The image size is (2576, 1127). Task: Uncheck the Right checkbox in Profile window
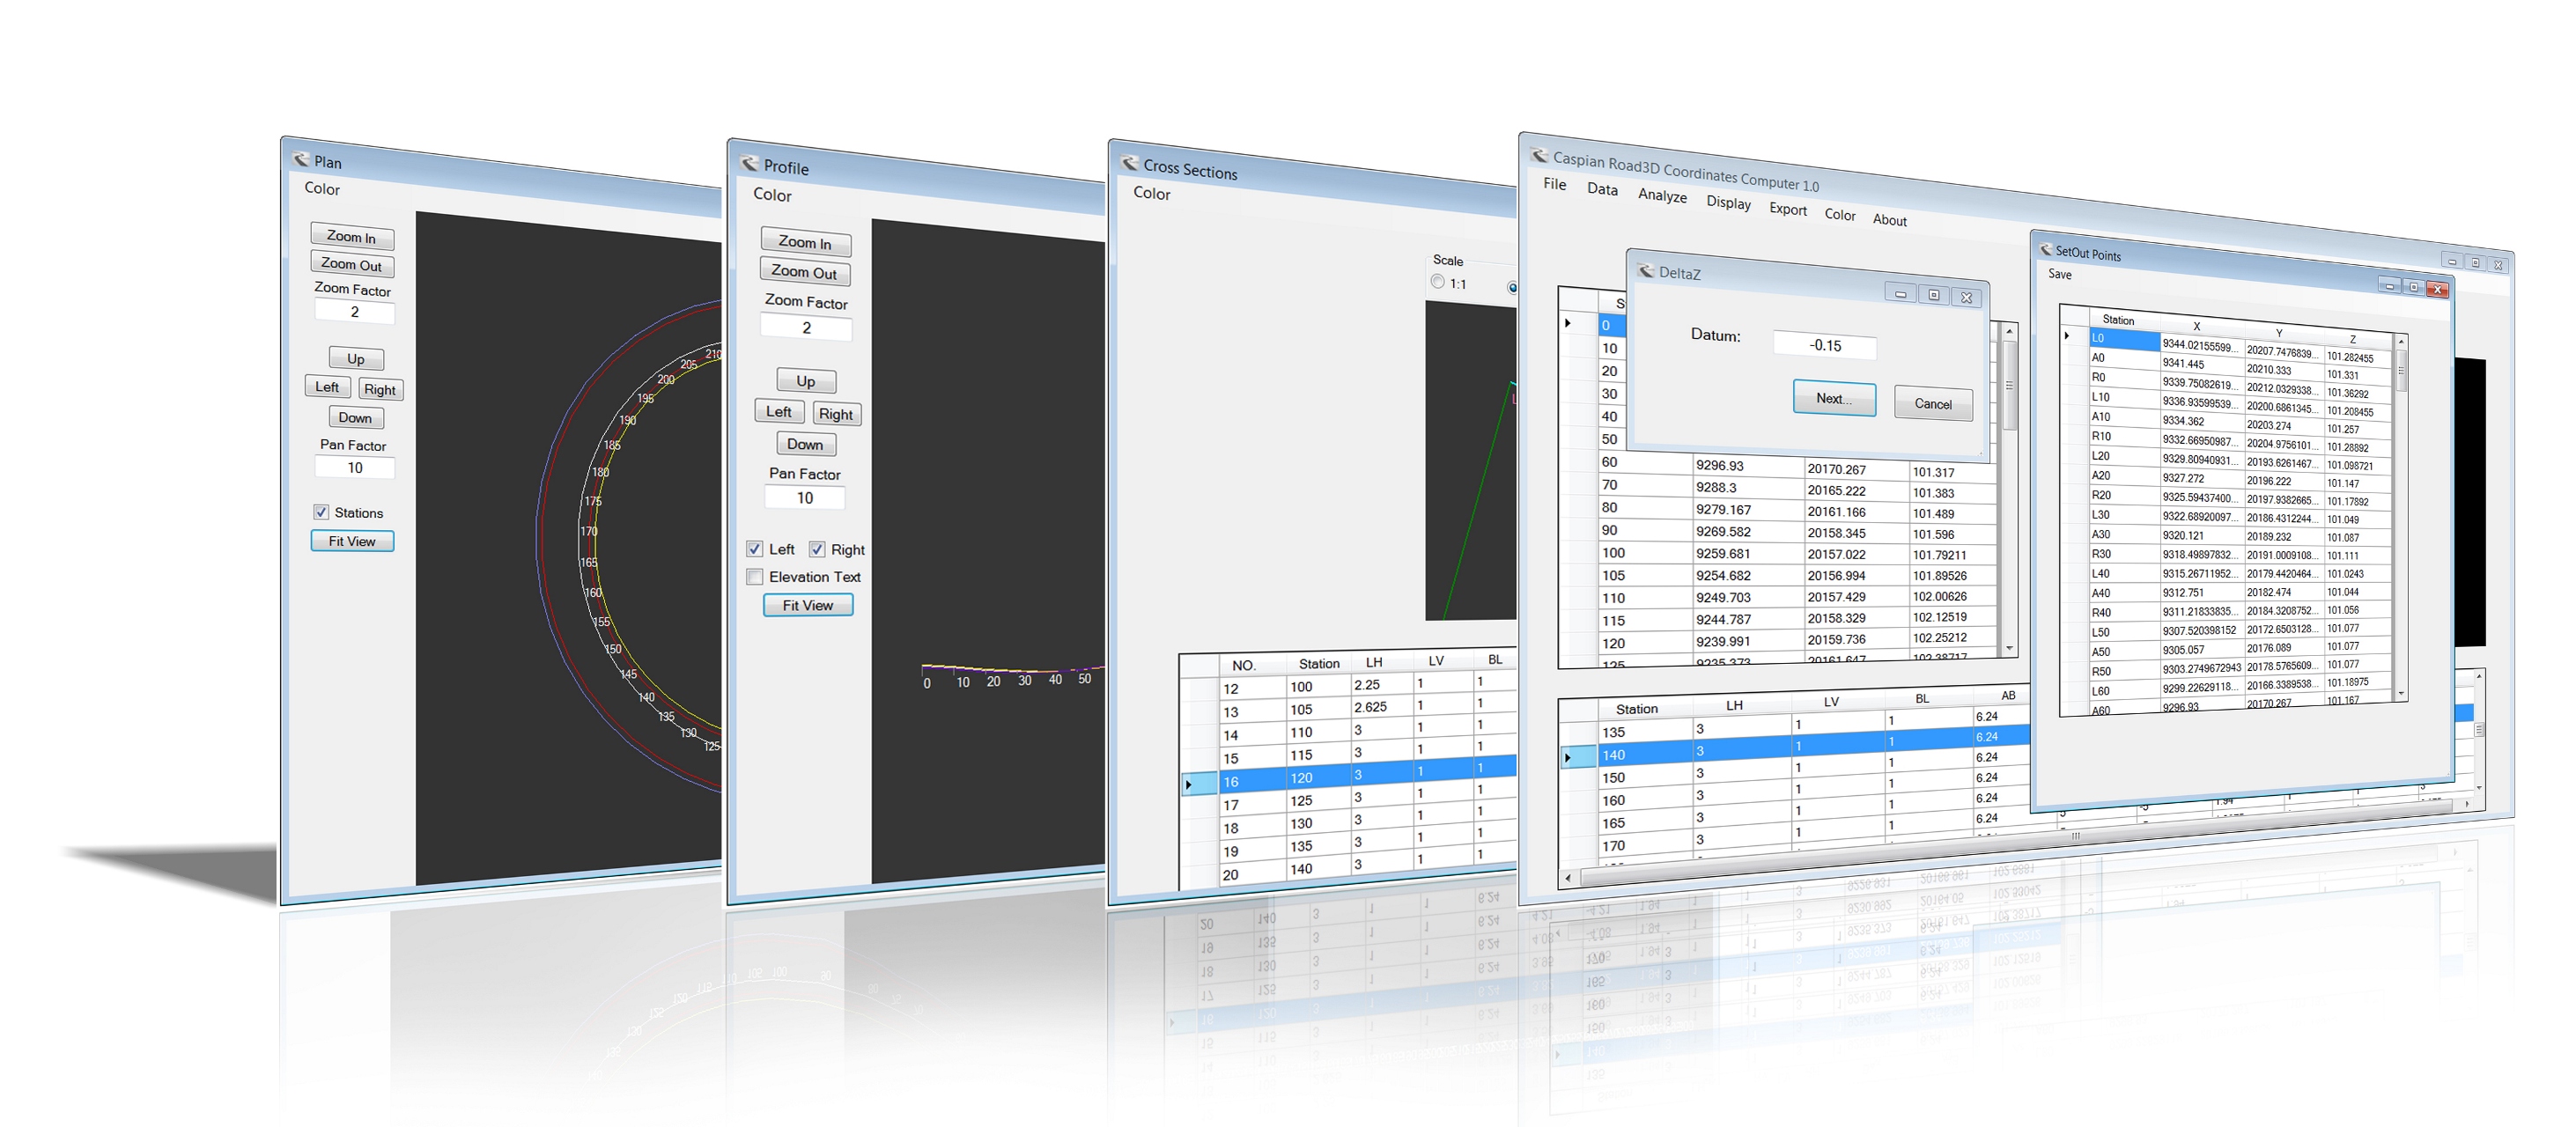817,549
